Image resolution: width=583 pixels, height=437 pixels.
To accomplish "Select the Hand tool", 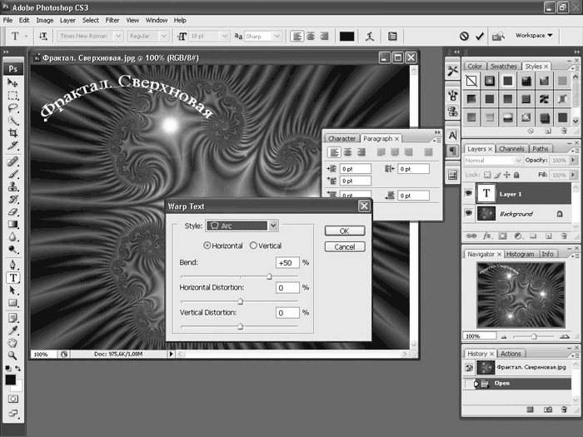I will tap(13, 342).
